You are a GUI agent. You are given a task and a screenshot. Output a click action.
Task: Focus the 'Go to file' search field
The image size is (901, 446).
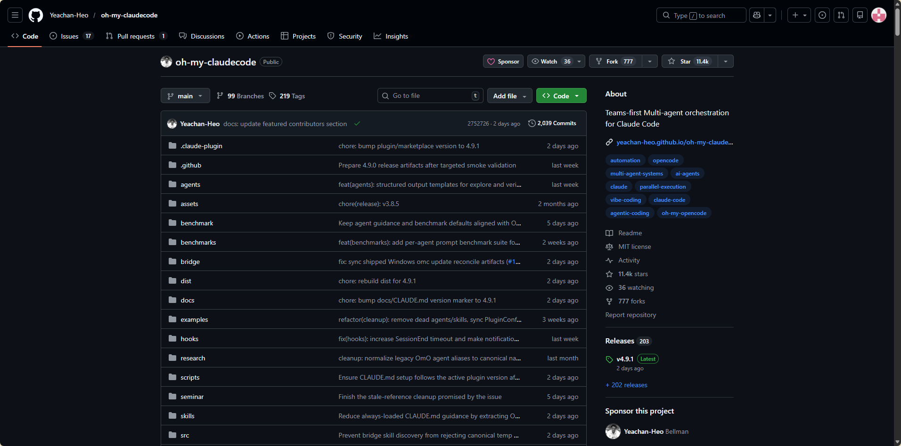click(429, 96)
